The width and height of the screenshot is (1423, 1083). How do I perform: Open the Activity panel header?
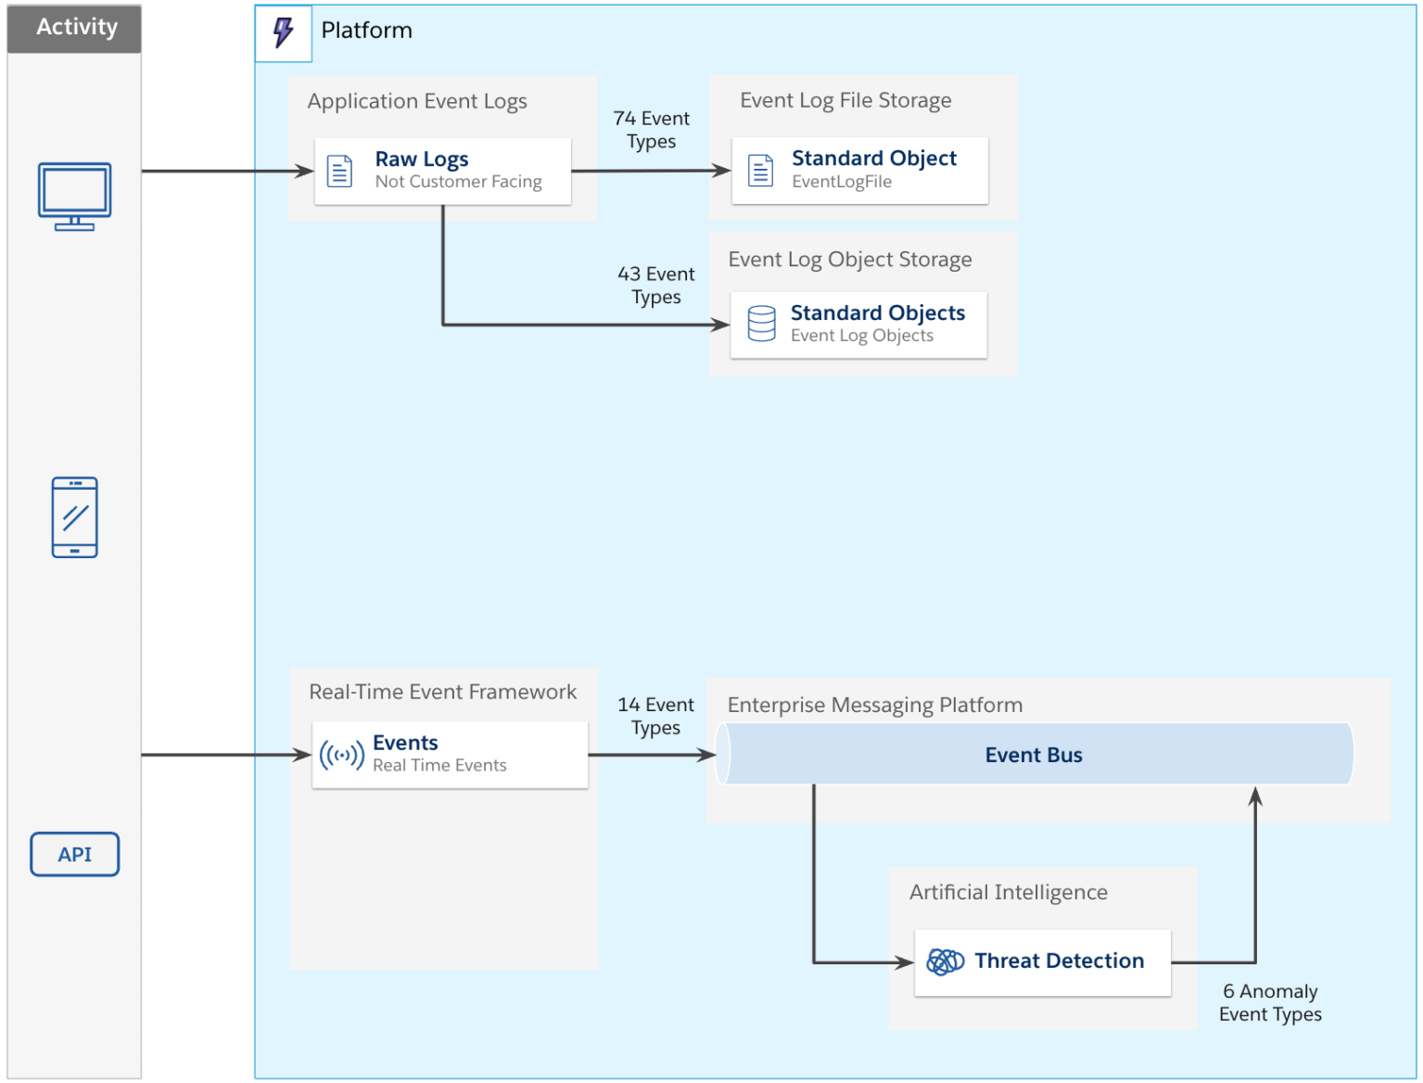(74, 28)
